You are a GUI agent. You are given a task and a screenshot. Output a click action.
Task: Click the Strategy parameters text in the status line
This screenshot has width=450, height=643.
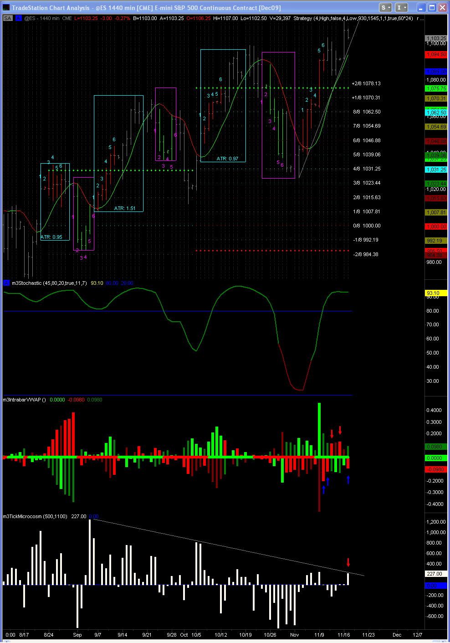tap(353, 18)
